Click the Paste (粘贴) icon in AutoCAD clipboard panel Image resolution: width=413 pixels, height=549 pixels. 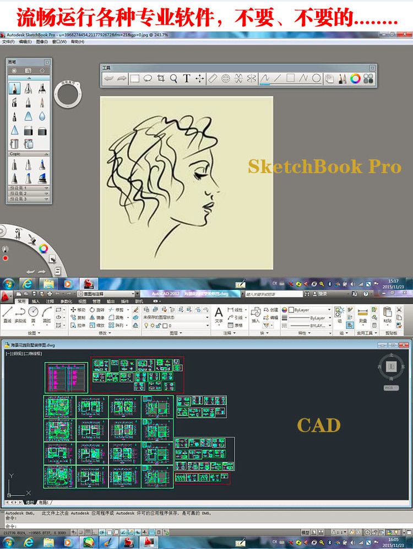click(388, 315)
